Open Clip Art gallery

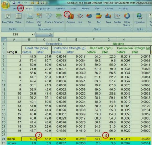(x=39, y=20)
